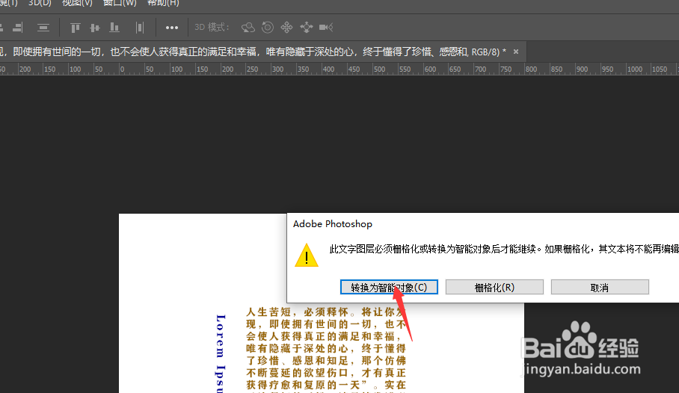Click the align right edges icon
Viewport: 679px width, 393px height.
point(18,28)
